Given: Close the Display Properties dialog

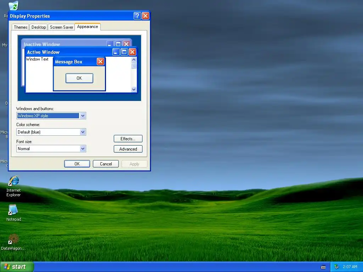Looking at the screenshot, I should click(145, 16).
